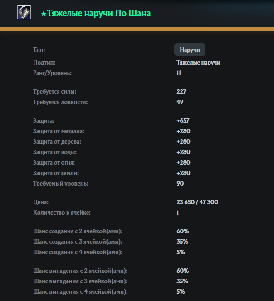
Task: Click the «Наручи» type button
Action: pos(190,50)
